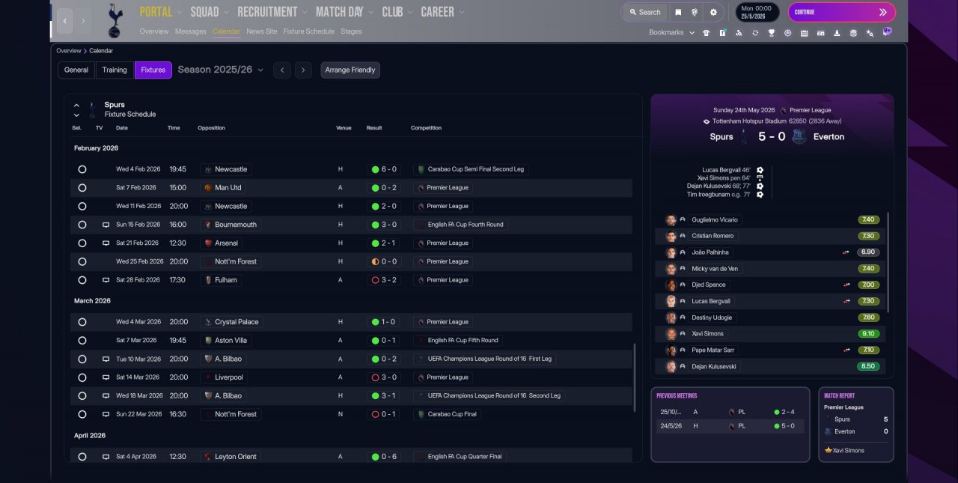Select the Fulham fixture radio button
Image resolution: width=958 pixels, height=483 pixels.
pos(82,280)
